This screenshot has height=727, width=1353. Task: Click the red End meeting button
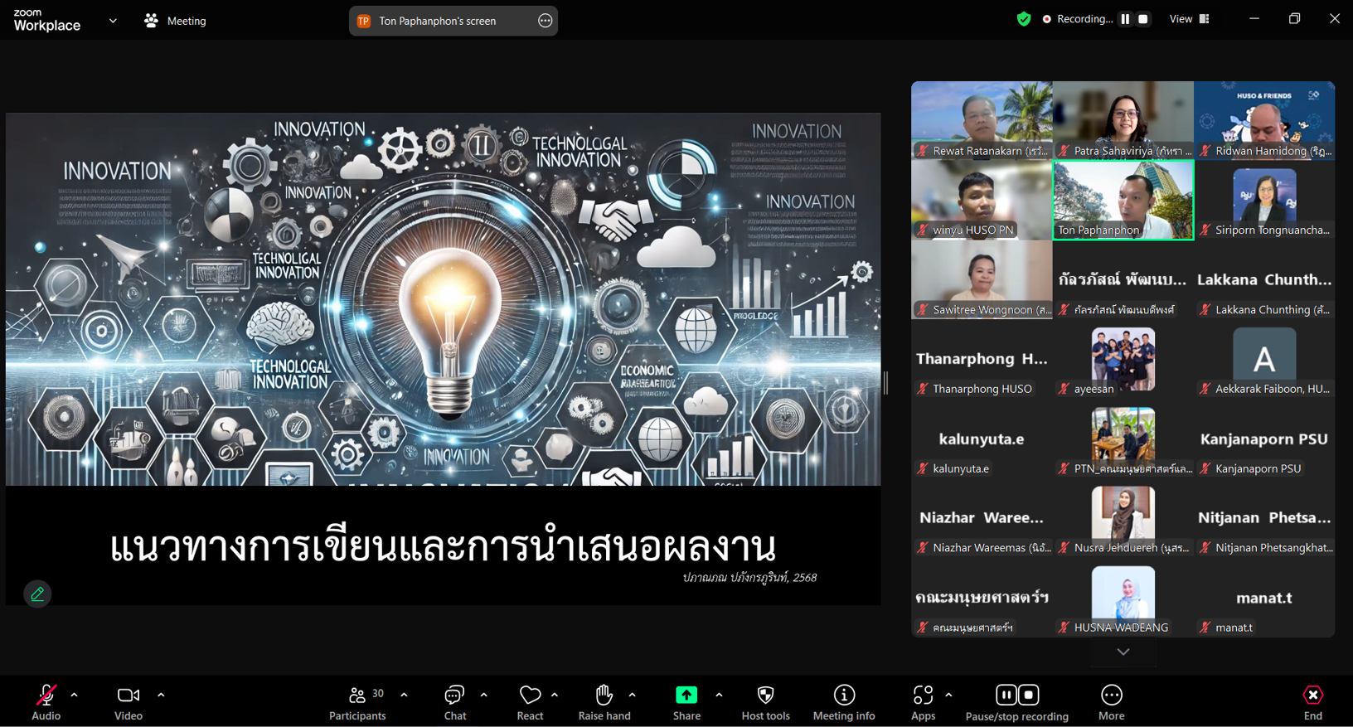pyautogui.click(x=1313, y=695)
